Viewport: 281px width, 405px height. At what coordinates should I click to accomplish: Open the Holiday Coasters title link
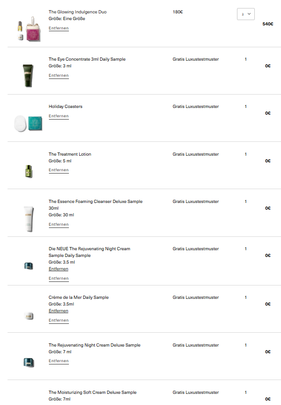[x=65, y=107]
